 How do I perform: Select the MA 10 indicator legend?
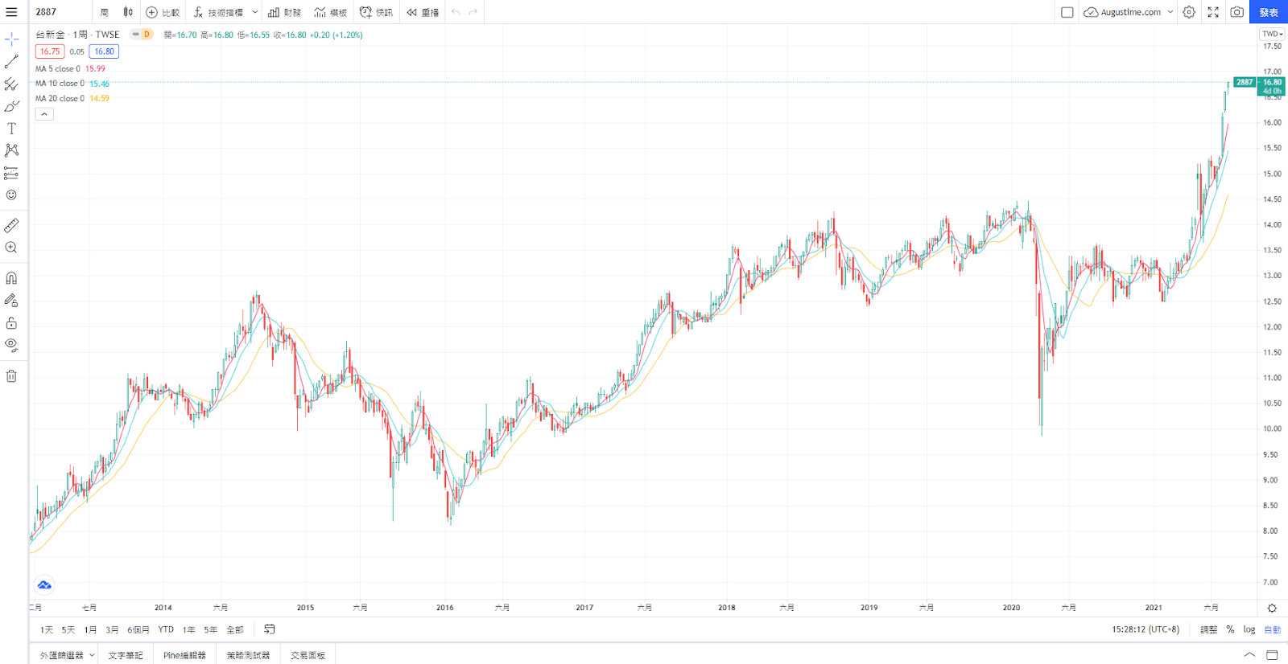click(72, 84)
